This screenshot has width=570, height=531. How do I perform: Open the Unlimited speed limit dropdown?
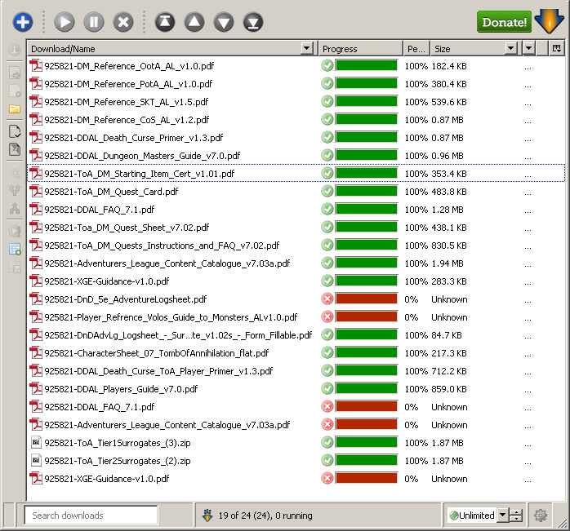click(502, 515)
